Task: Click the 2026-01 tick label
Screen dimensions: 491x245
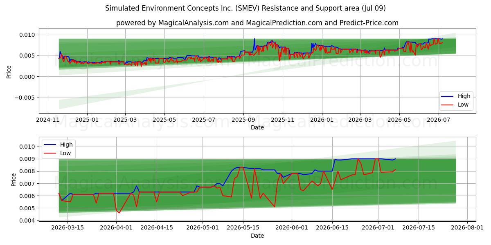Action: click(x=322, y=119)
